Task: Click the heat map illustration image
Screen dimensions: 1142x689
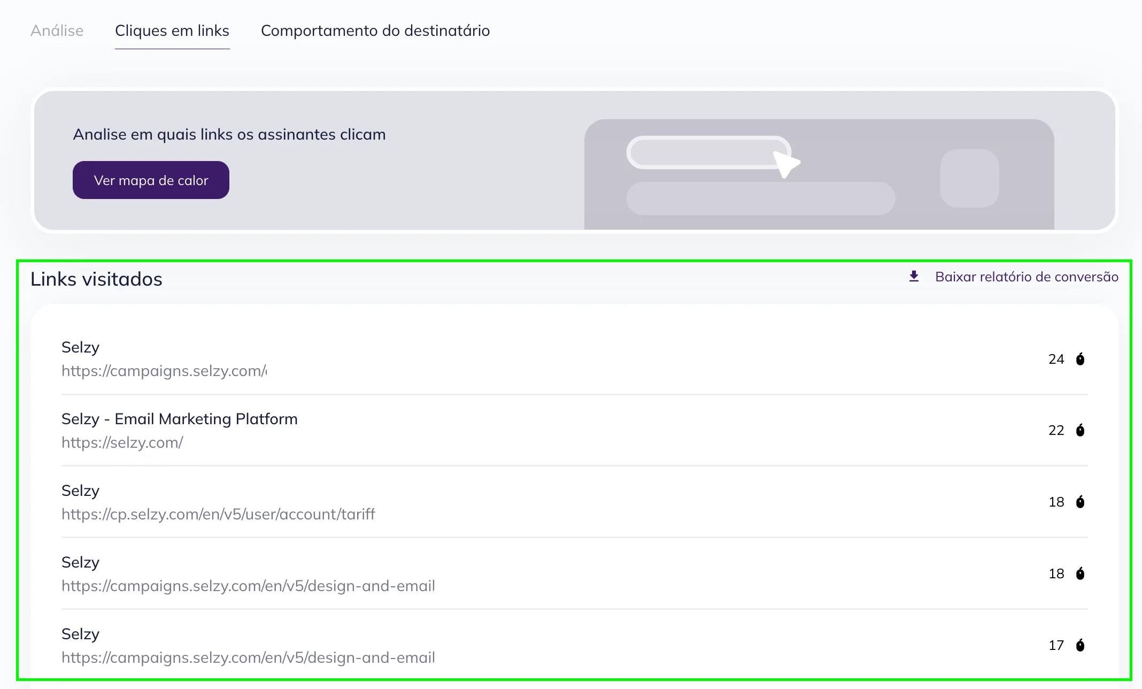Action: (819, 174)
